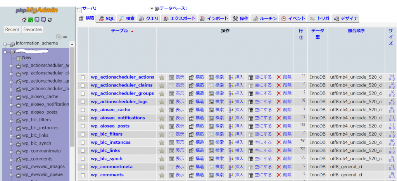Switch to the SQL tab

coord(107,19)
